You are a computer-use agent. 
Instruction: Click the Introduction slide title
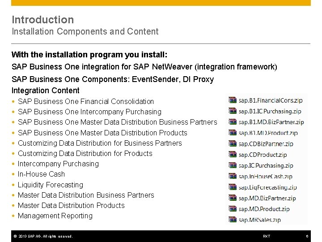[43, 20]
